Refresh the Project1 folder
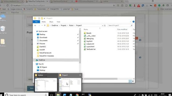This screenshot has height=96, width=172. pos(105,26)
